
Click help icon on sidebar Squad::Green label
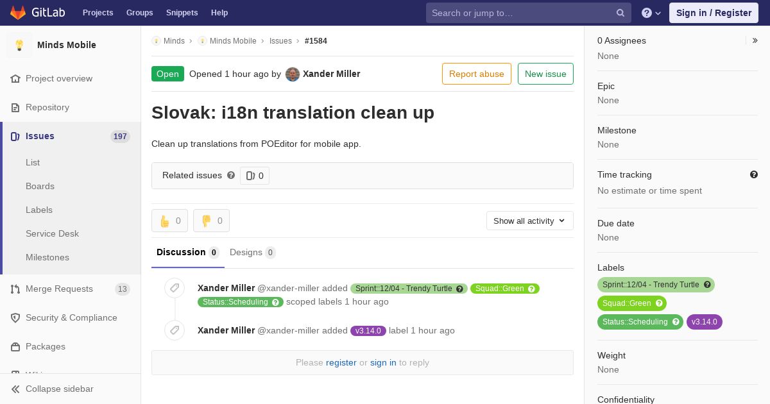click(x=659, y=303)
